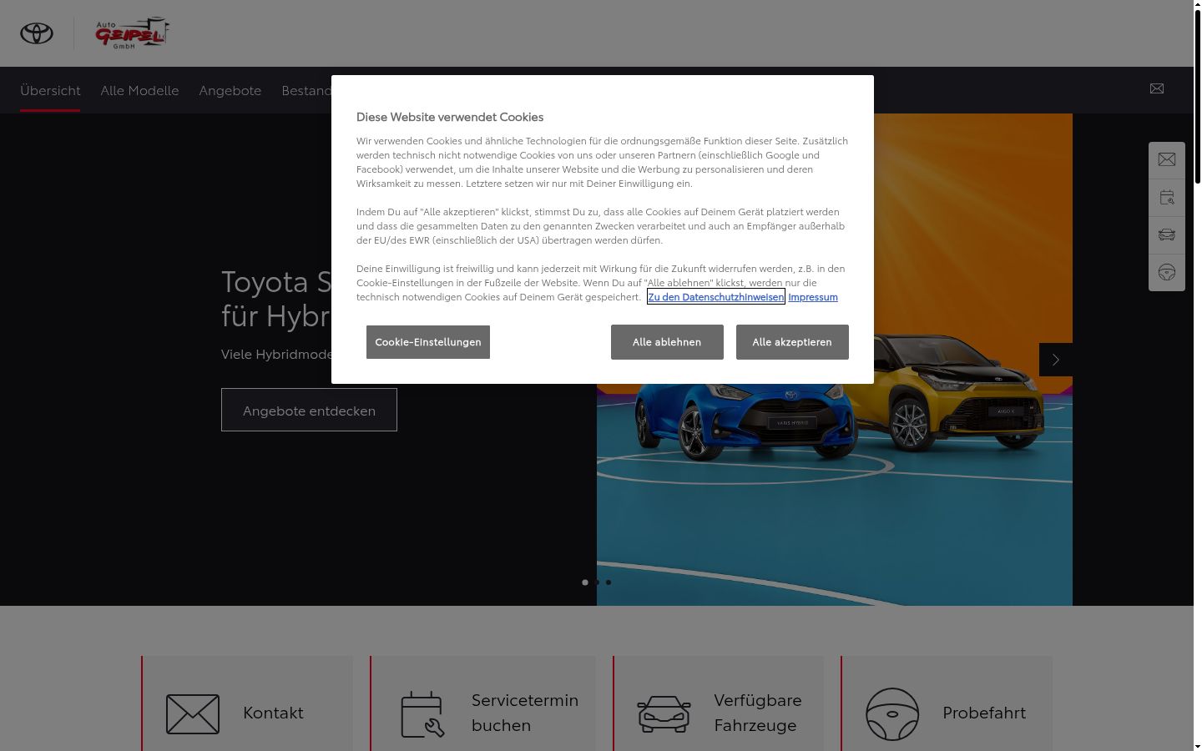Screen dimensions: 1202x751
Task: Click the Diese Website verwendet Cookies heading
Action: click(x=450, y=117)
